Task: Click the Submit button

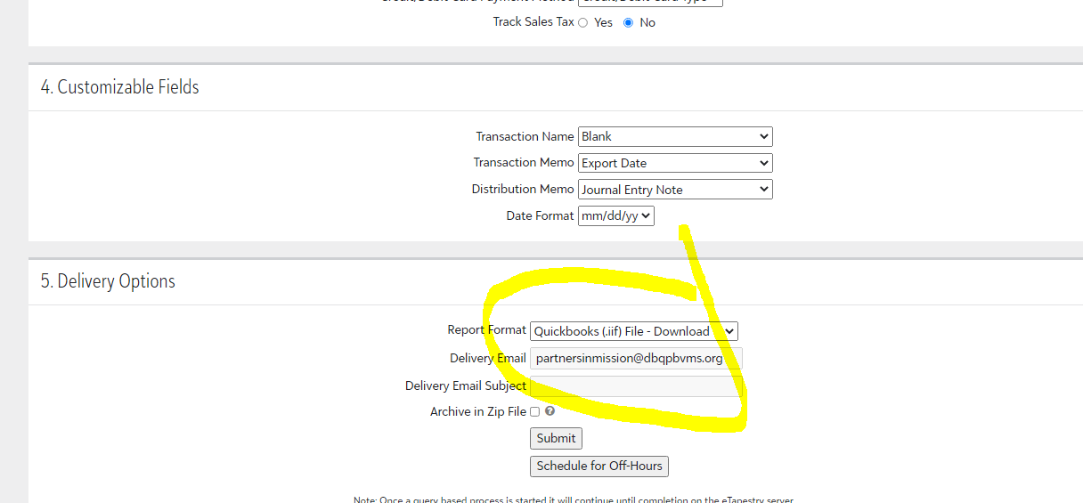Action: [x=557, y=438]
